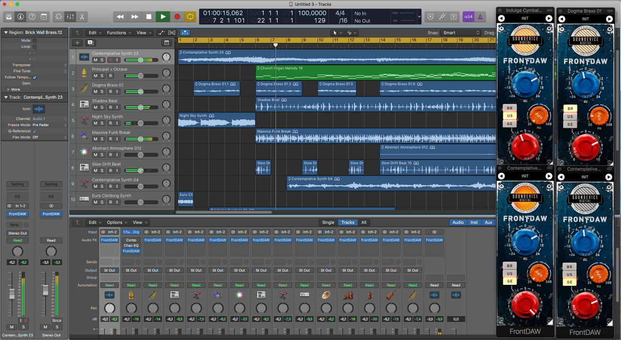Open the pointer tool selection menu
This screenshot has height=340, width=621.
pos(337,33)
